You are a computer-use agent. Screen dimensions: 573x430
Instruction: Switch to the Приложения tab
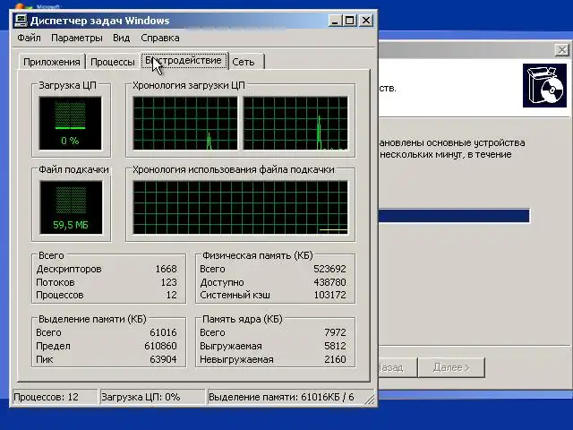[52, 62]
